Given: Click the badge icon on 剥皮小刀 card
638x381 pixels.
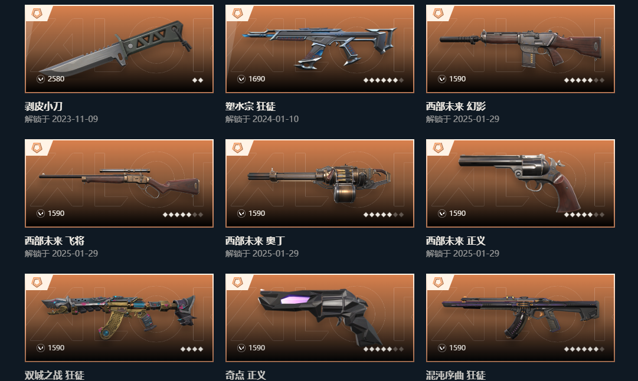Looking at the screenshot, I should click(x=37, y=14).
